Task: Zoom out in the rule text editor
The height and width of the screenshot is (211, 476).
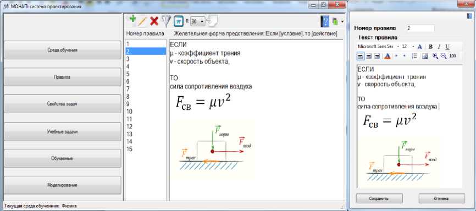Action: tap(444, 56)
